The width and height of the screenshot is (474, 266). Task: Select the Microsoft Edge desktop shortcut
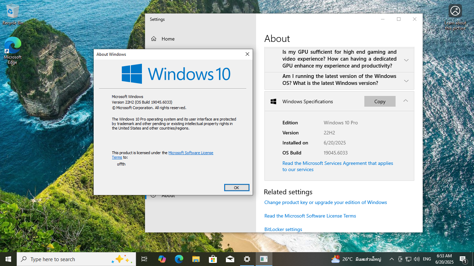click(x=12, y=51)
